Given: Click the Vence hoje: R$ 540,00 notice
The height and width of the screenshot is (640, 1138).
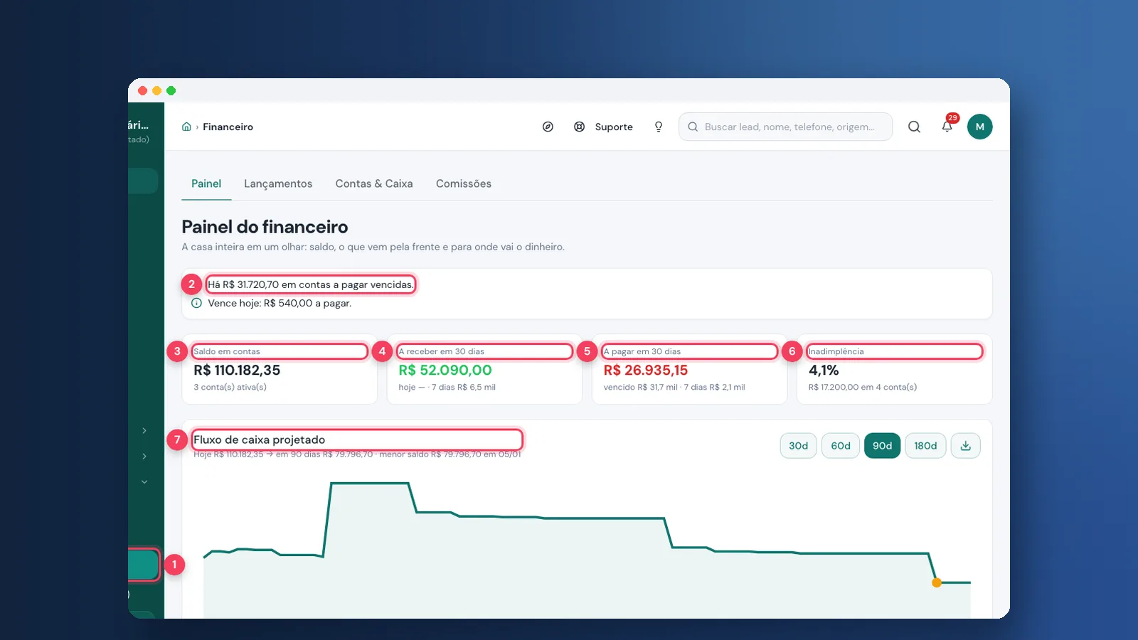Looking at the screenshot, I should coord(280,303).
